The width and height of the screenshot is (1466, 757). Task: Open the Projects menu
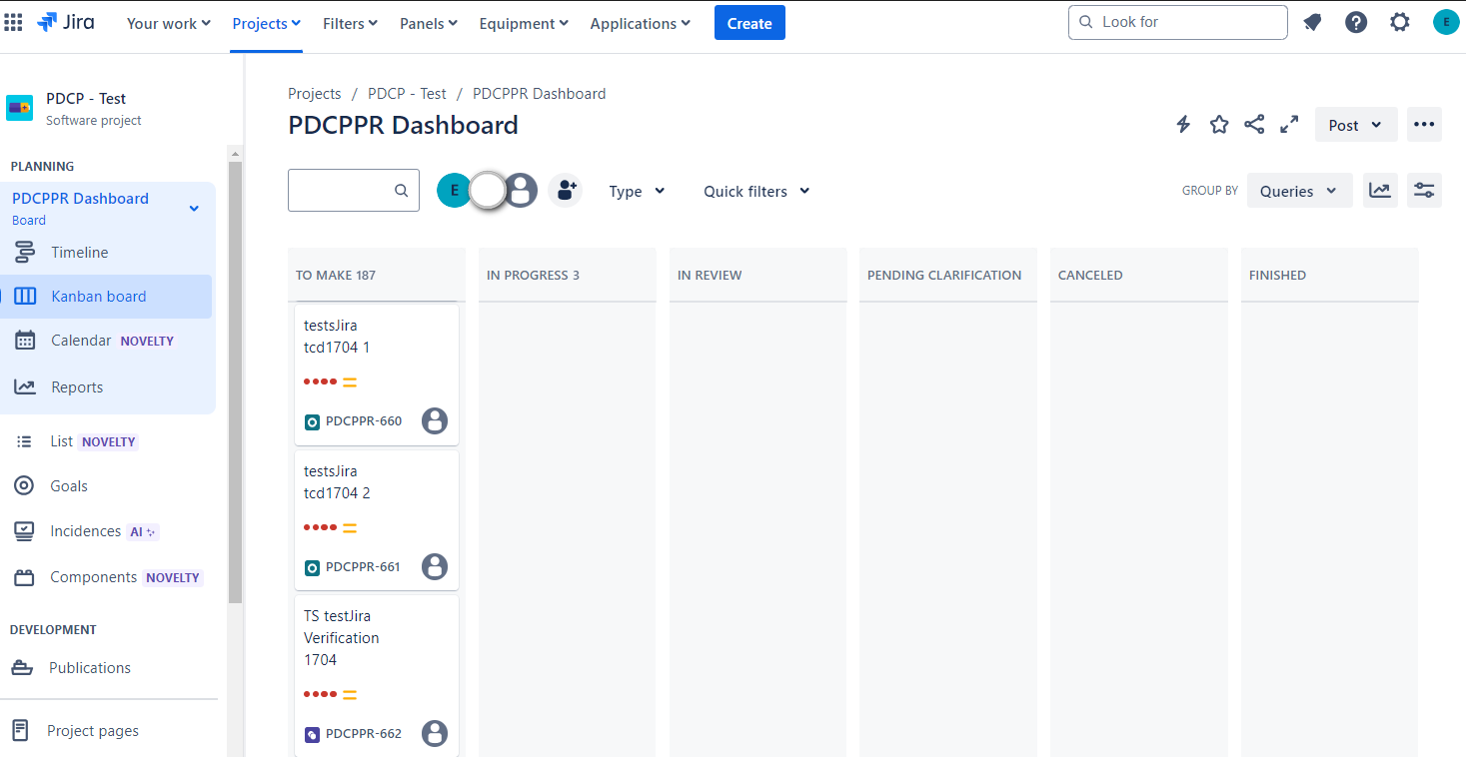(265, 23)
